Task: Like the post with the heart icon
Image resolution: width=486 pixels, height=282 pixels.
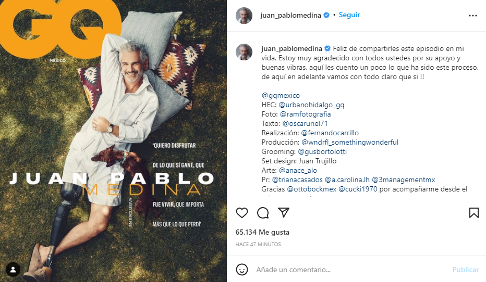Action: tap(242, 213)
